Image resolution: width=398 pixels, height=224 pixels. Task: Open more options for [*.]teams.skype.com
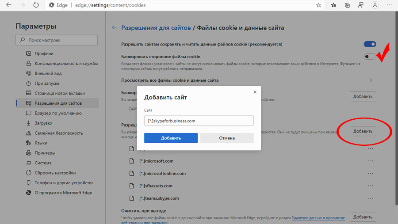[x=371, y=198]
